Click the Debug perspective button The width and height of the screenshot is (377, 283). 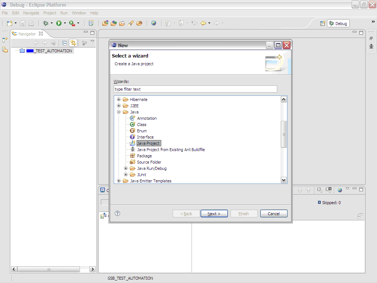pyautogui.click(x=338, y=23)
